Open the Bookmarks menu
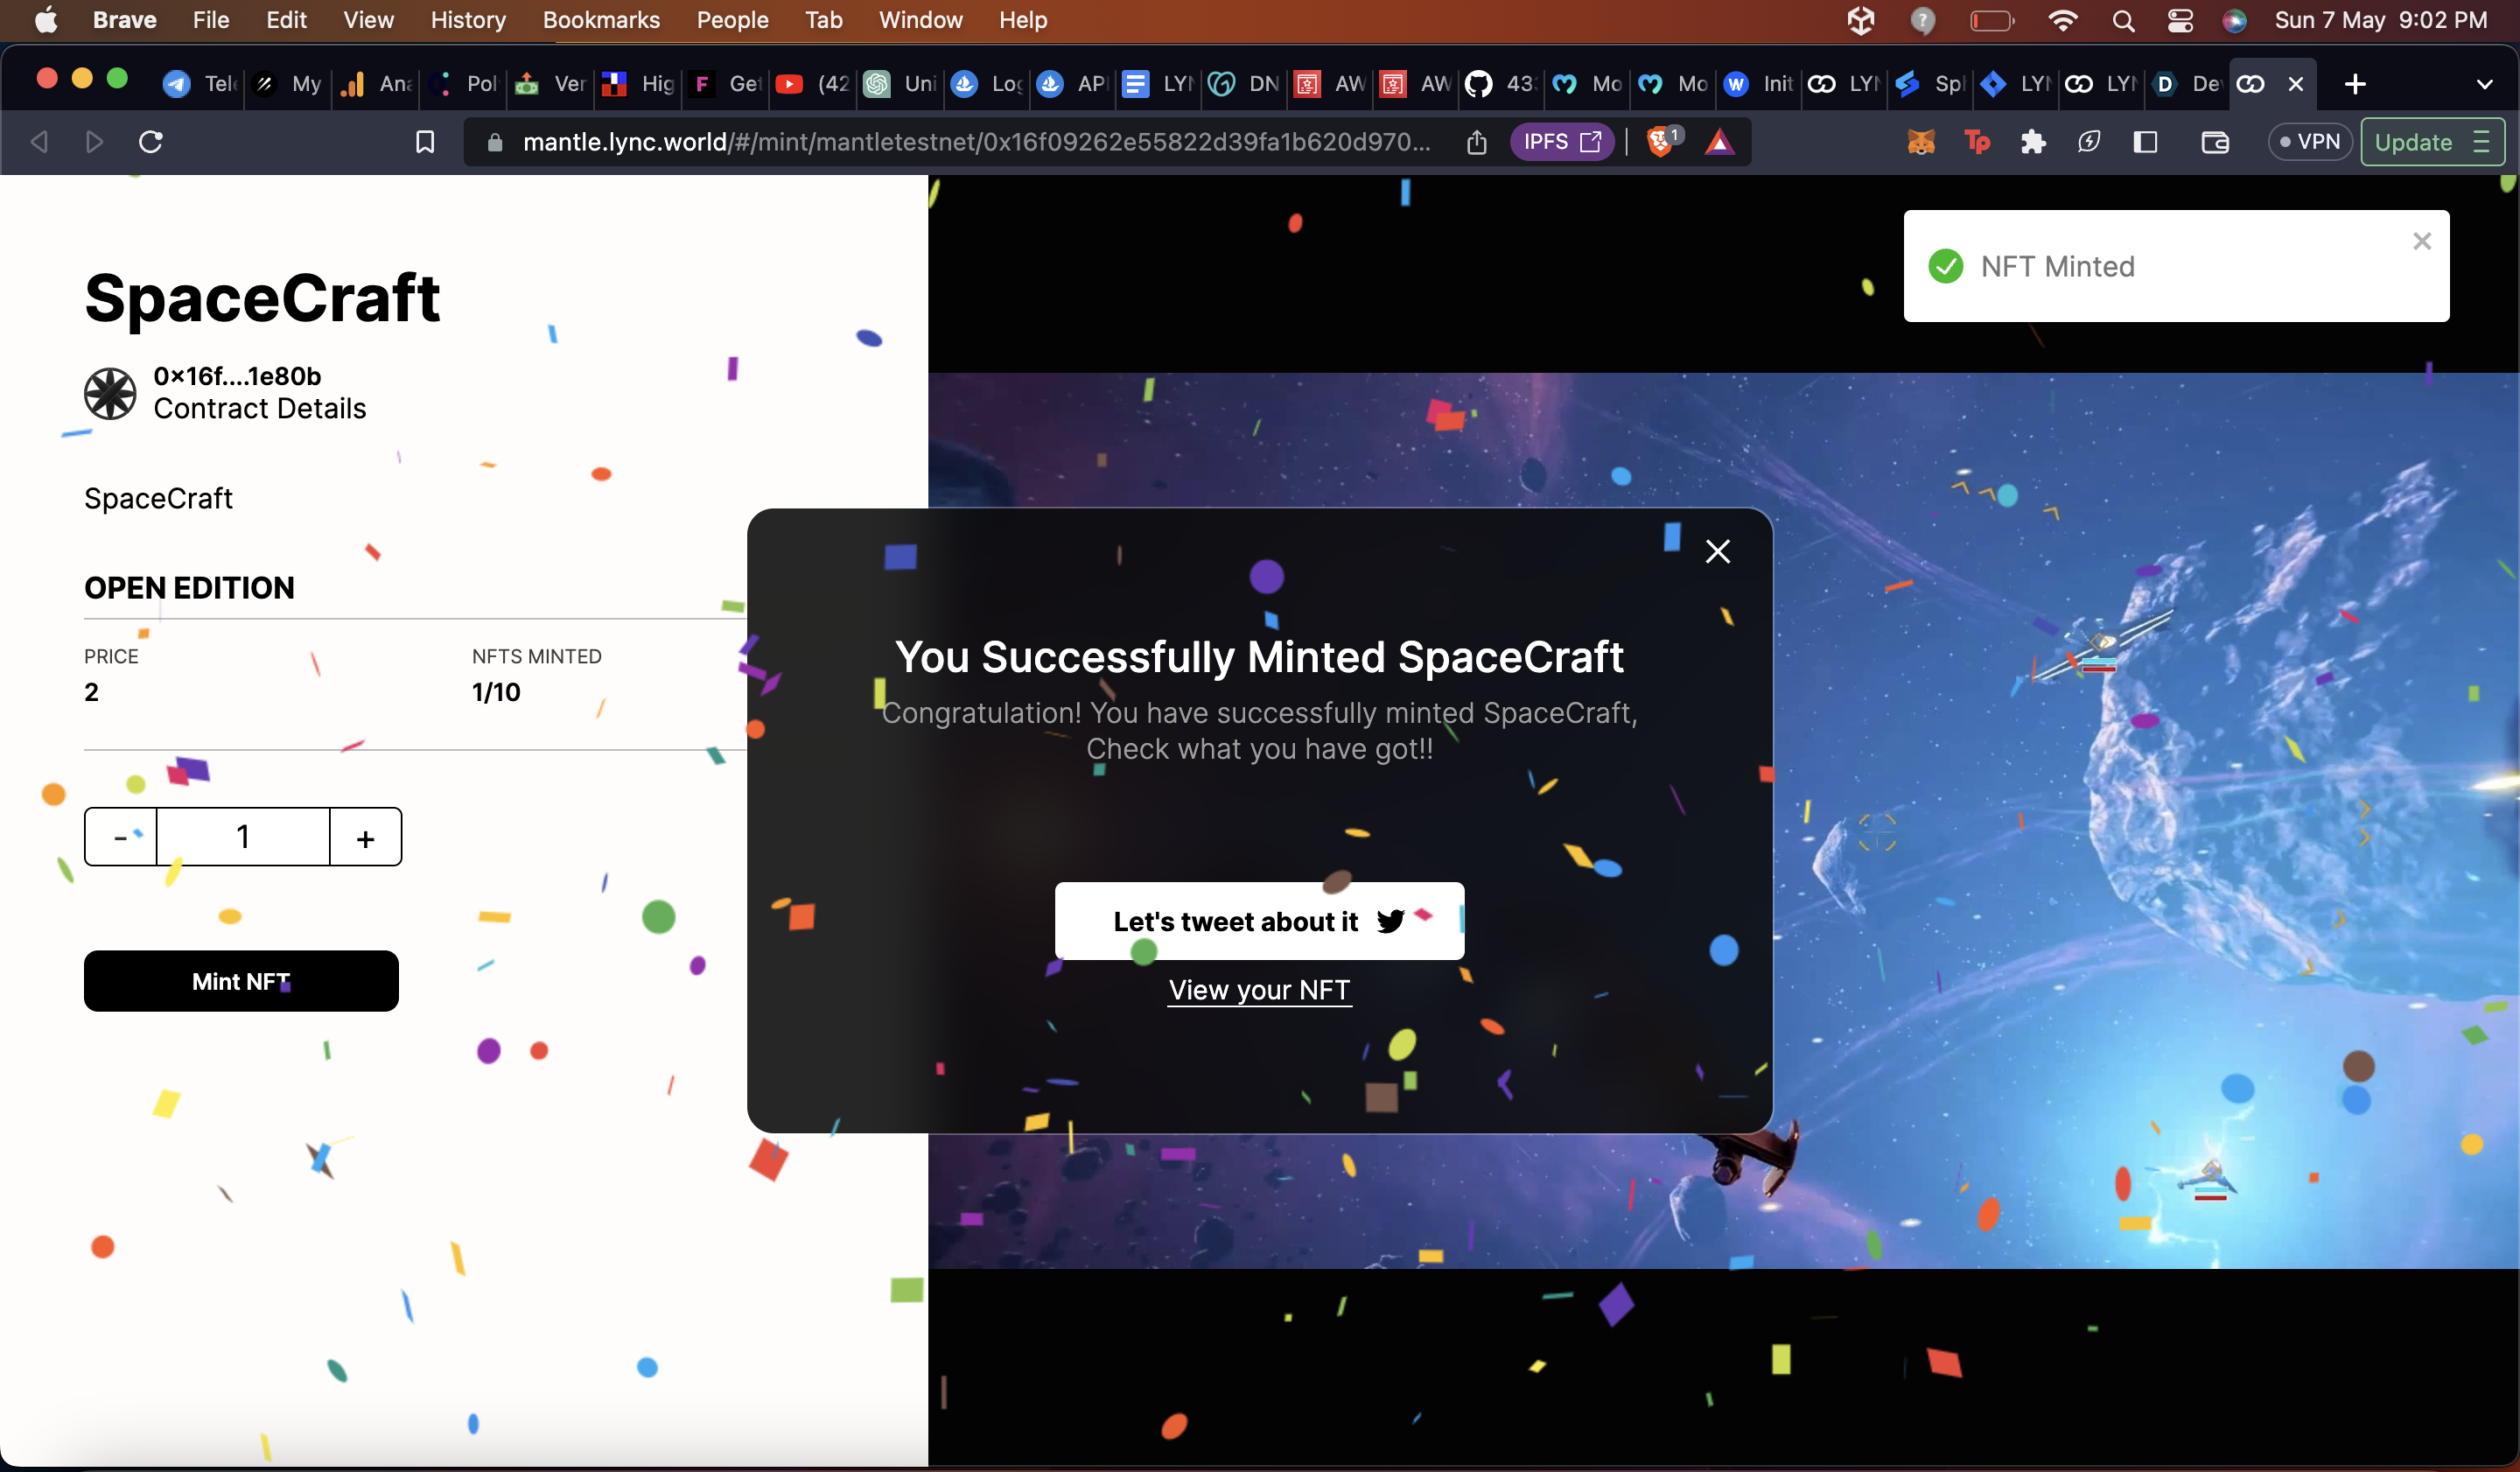2520x1472 pixels. tap(601, 20)
